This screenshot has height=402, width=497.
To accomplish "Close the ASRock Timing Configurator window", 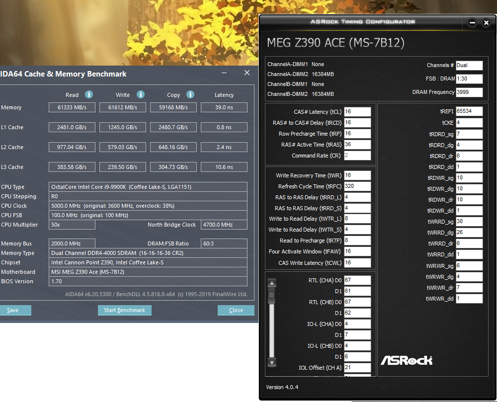I will pyautogui.click(x=486, y=23).
